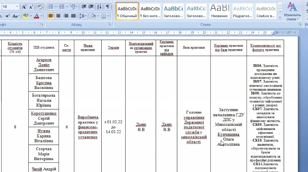Click the Decrease Indent icon
This screenshot has width=308, height=172.
point(83,7)
